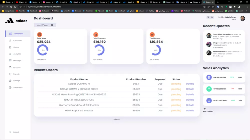Go back with browser back arrow
250x140 pixels.
point(3,7)
